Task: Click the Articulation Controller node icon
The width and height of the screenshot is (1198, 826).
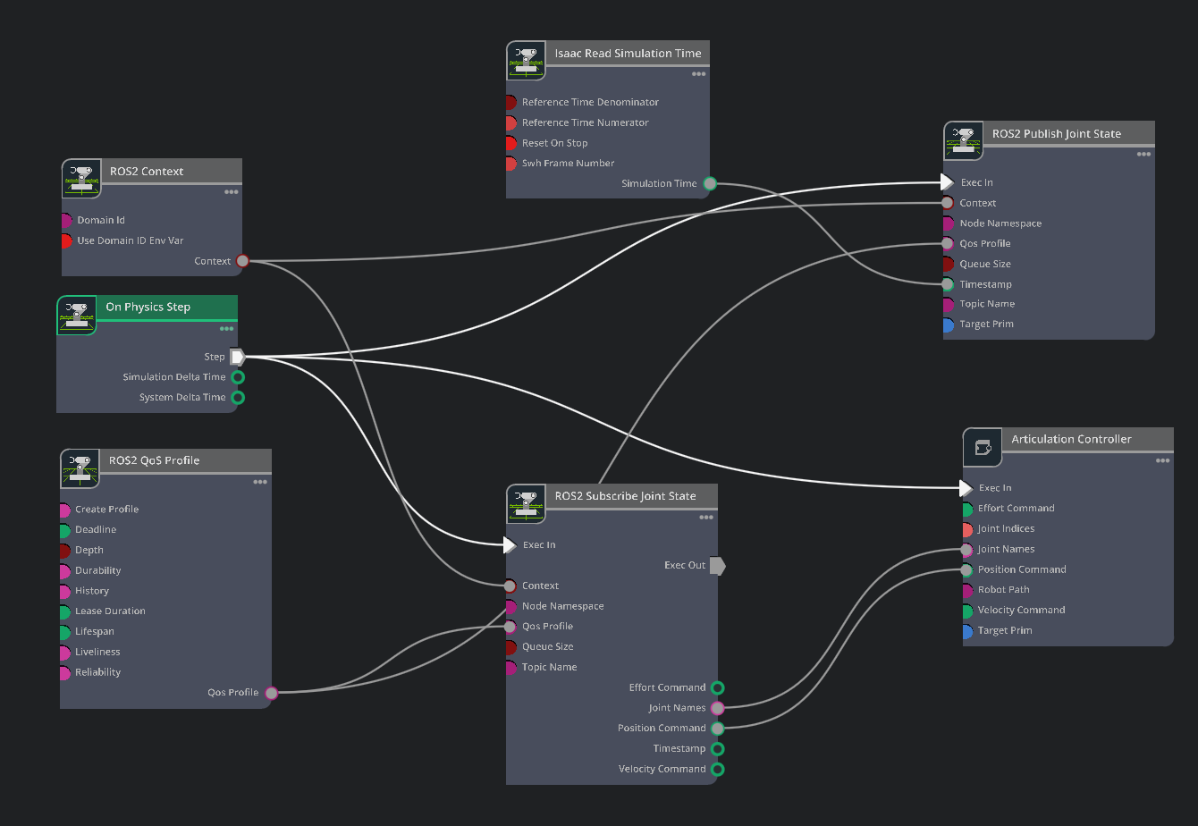Action: [983, 447]
